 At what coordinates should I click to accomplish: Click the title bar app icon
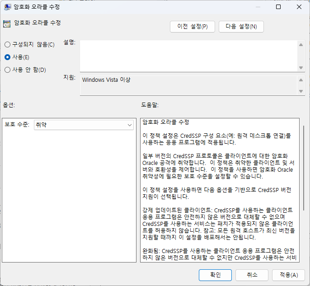(x=7, y=7)
